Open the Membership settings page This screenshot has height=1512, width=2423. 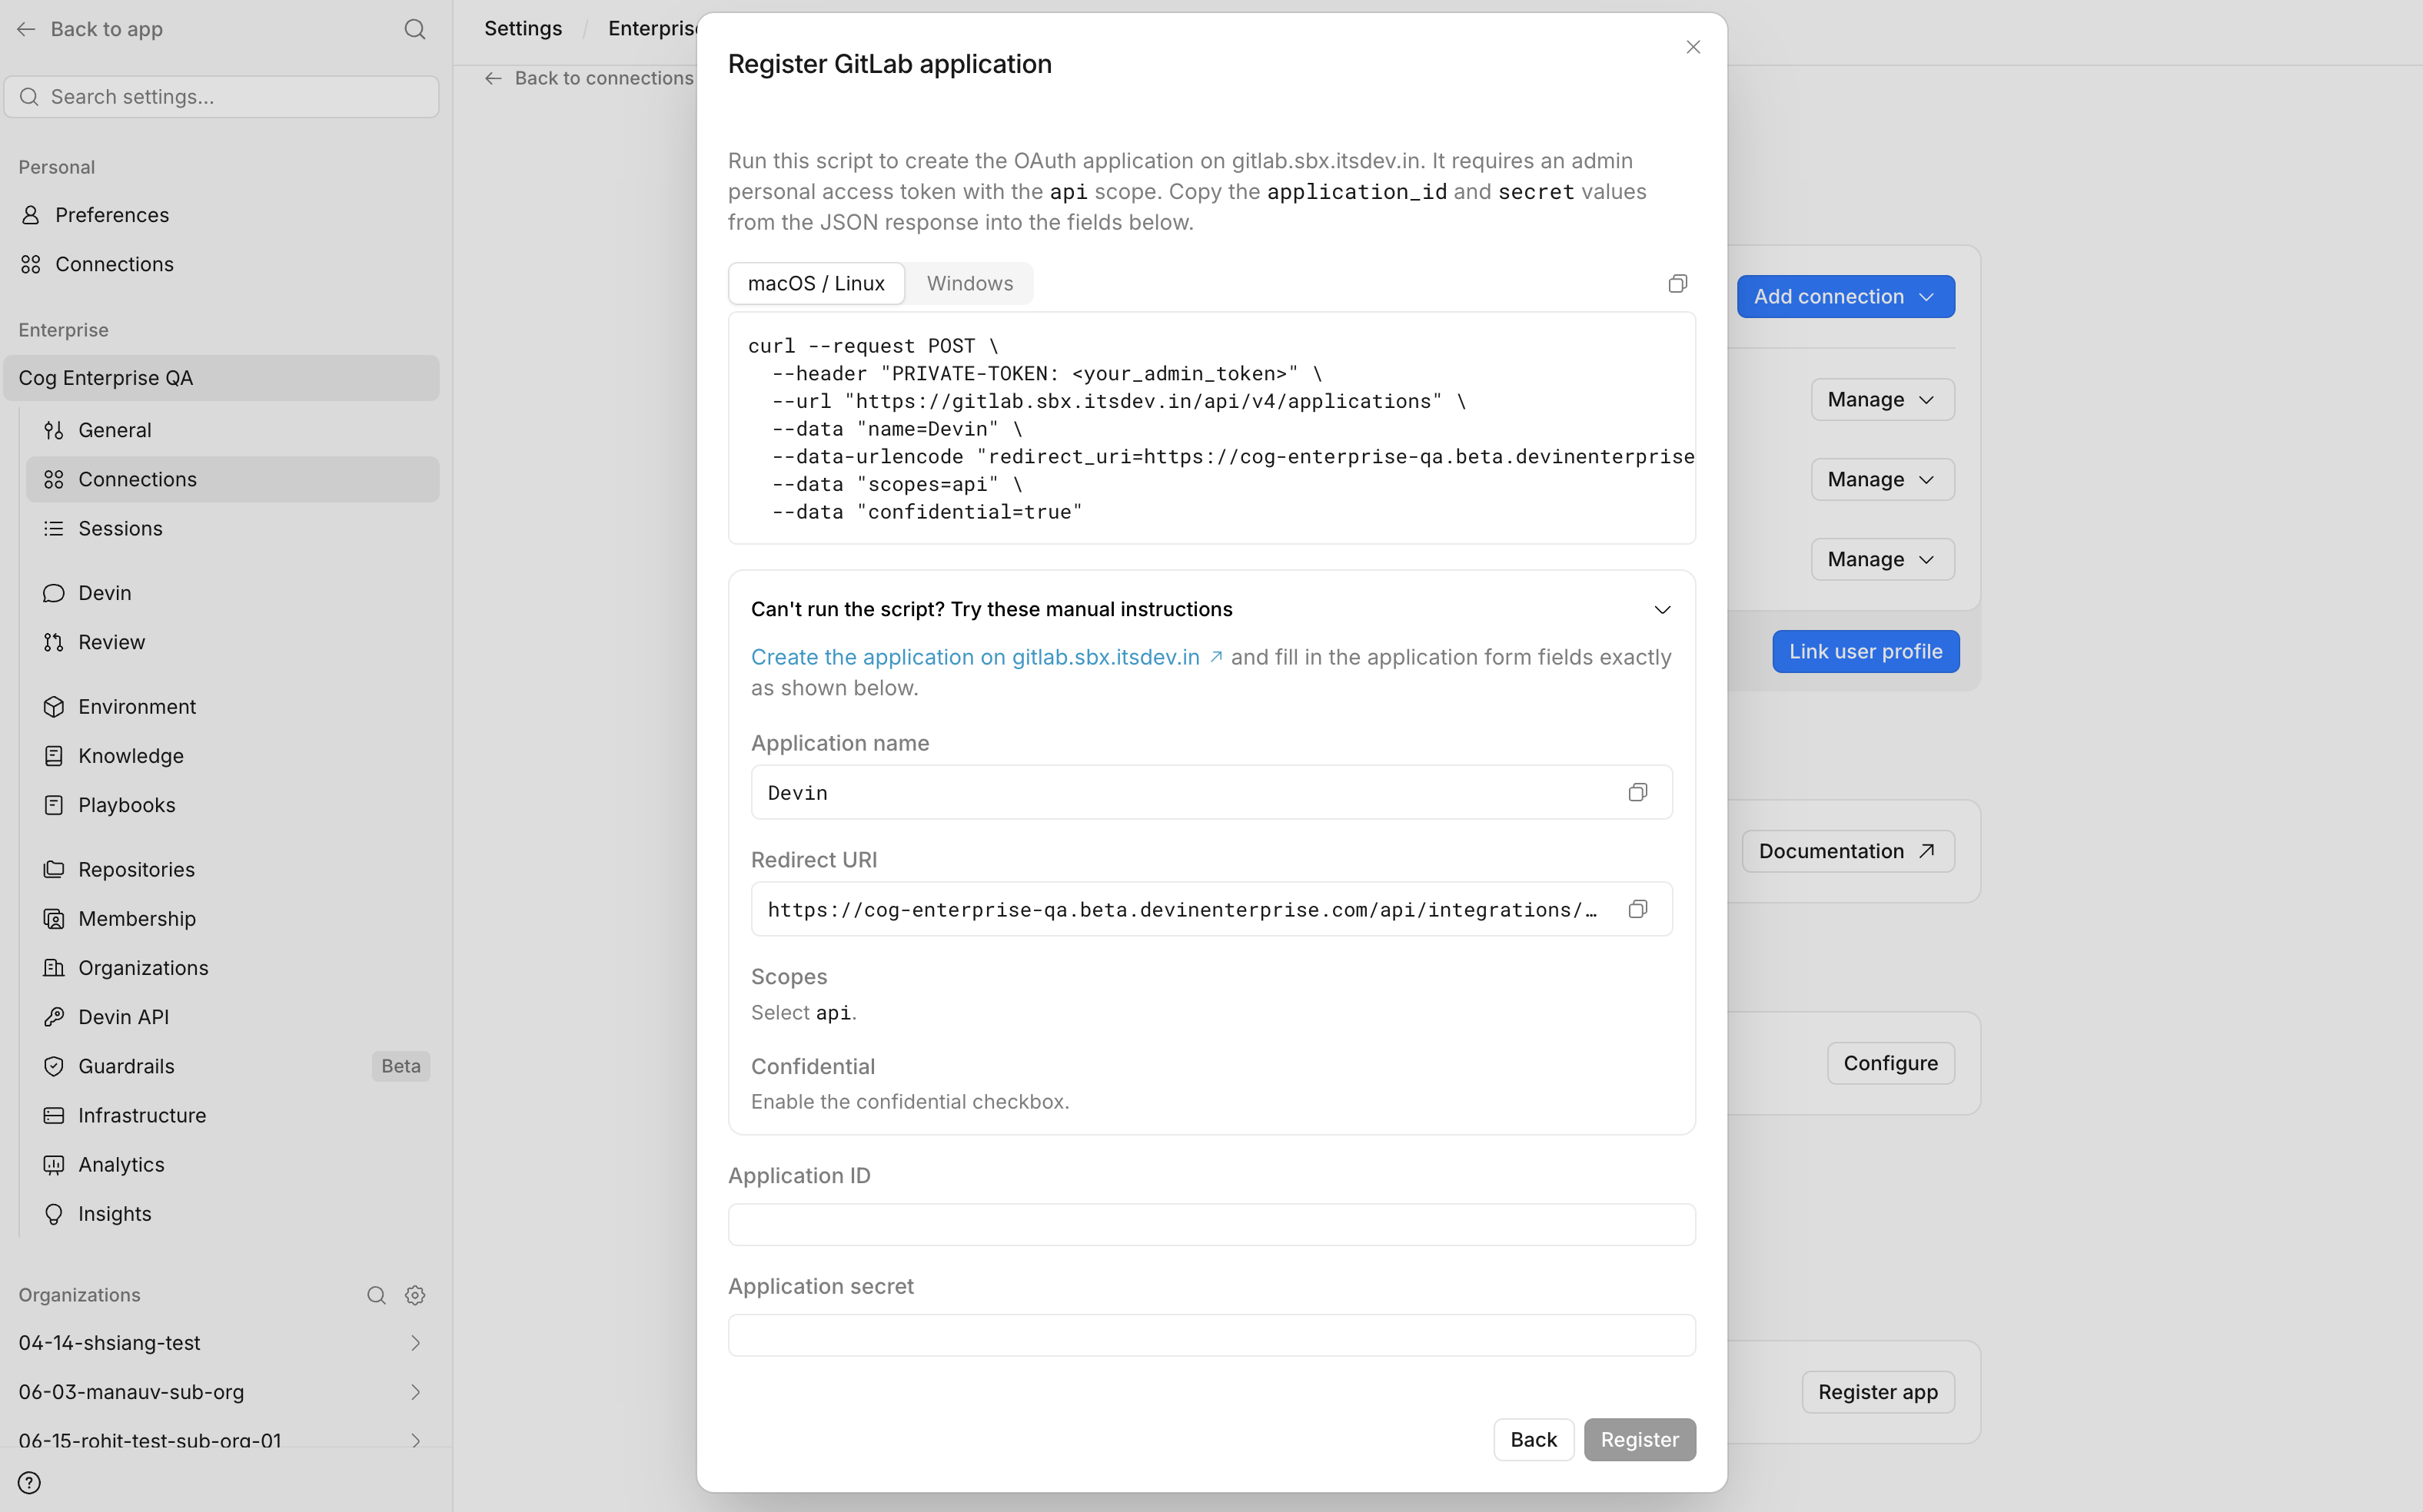click(x=232, y=918)
